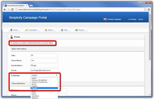Screen dimensions: 154x99
Task: Click the page vertical scrollbar thumb
Action: point(150,37)
